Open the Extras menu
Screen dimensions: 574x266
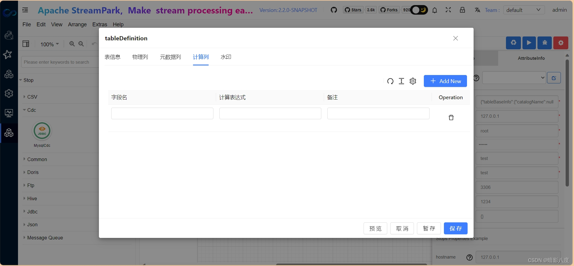coord(100,25)
